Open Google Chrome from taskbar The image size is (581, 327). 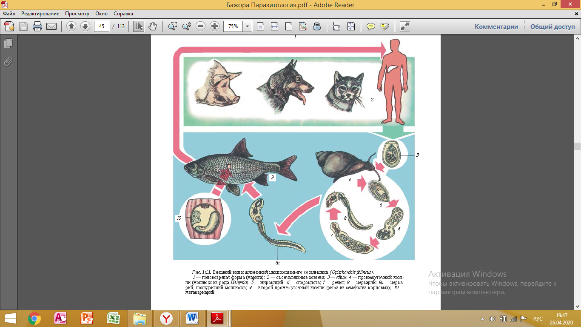pyautogui.click(x=34, y=318)
